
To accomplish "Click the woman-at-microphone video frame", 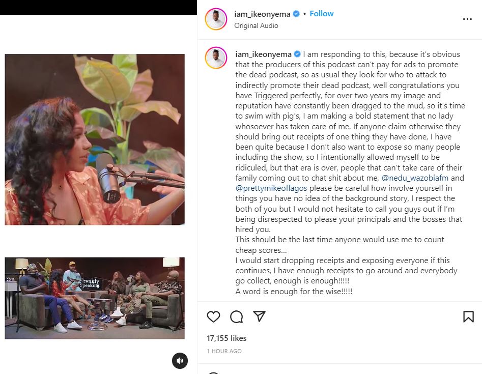I will (95, 139).
